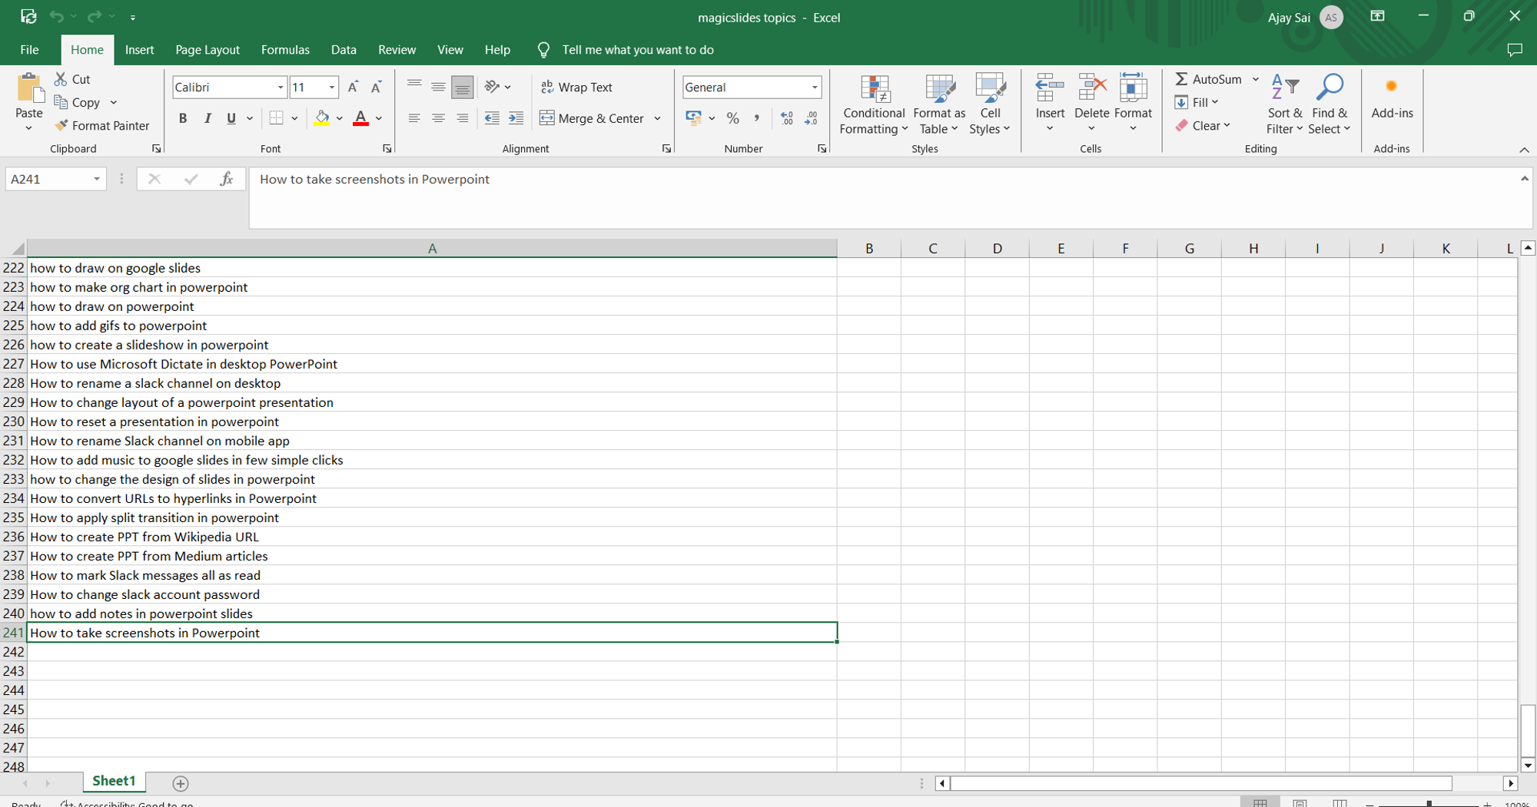Click the Orientation text angle icon
The width and height of the screenshot is (1537, 807).
tap(493, 87)
